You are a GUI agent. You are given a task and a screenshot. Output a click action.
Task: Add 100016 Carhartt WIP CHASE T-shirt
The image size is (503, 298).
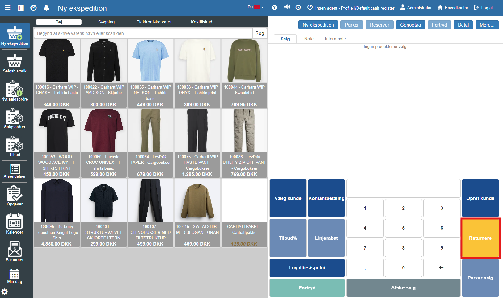[x=57, y=73]
